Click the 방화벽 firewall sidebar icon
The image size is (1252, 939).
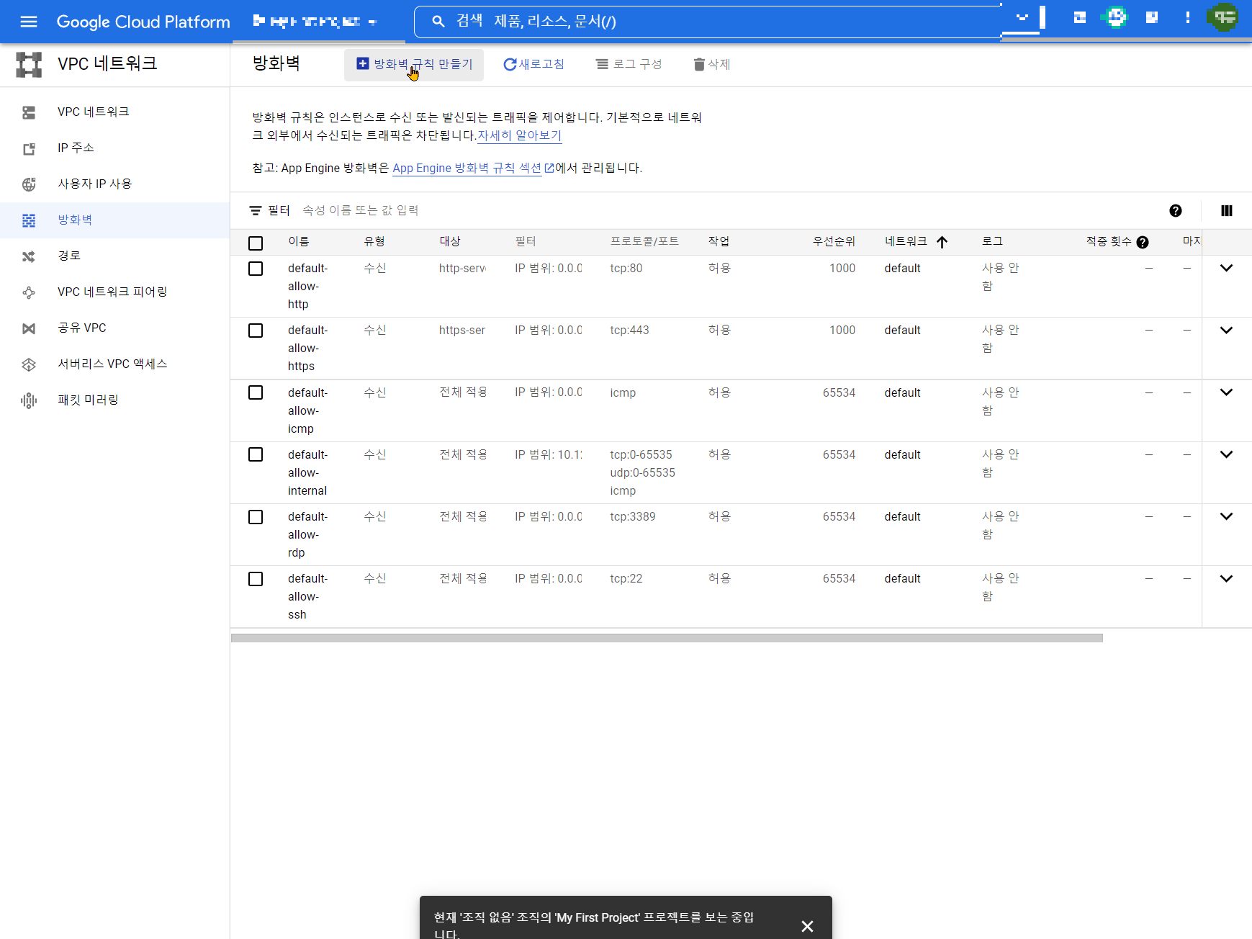29,220
